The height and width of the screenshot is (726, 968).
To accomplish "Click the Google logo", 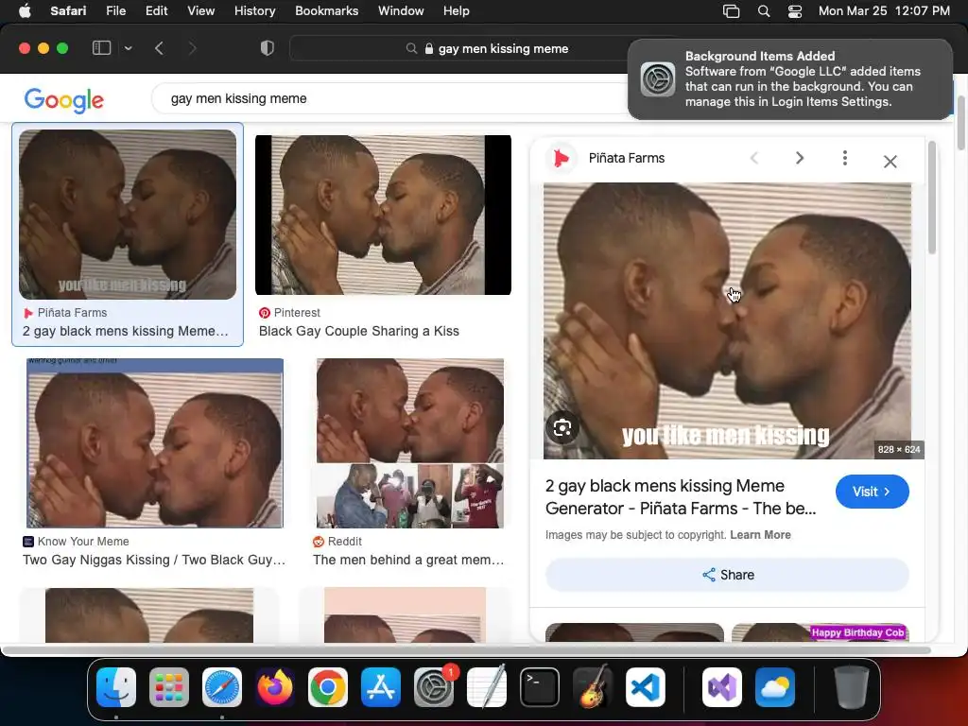I will [63, 100].
